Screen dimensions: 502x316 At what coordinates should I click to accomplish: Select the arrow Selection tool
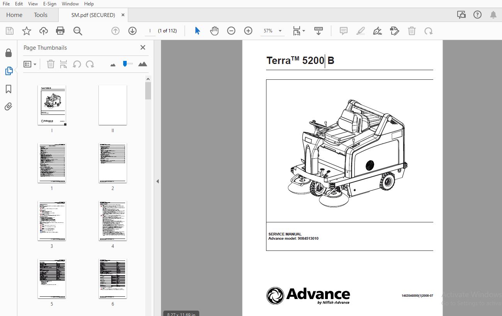tap(197, 31)
